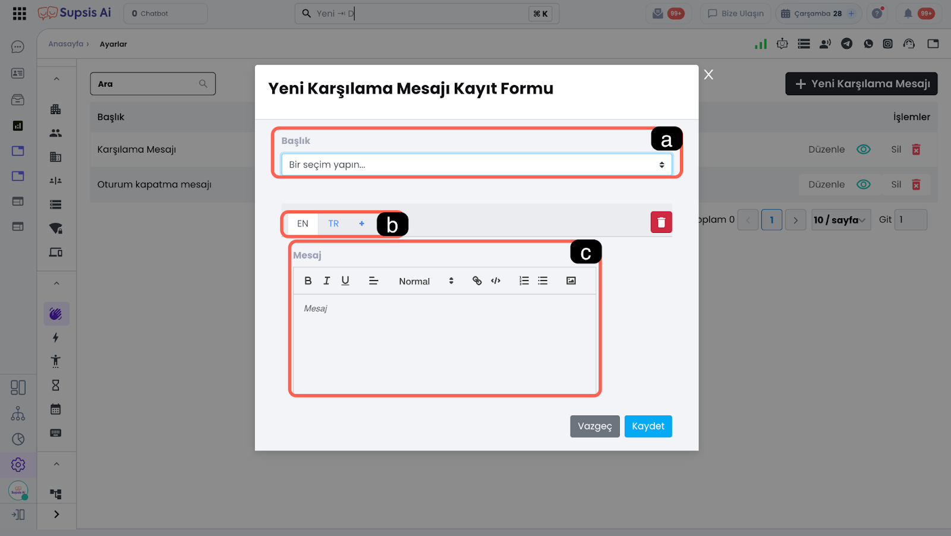
Task: Apply italic formatting in editor toolbar
Action: pos(326,280)
